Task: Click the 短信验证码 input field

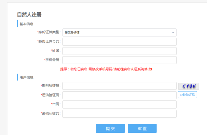Action: pos(119,95)
